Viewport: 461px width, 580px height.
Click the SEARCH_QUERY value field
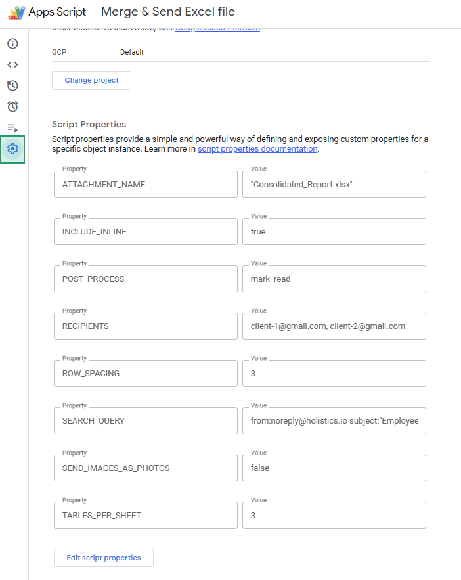(x=334, y=421)
